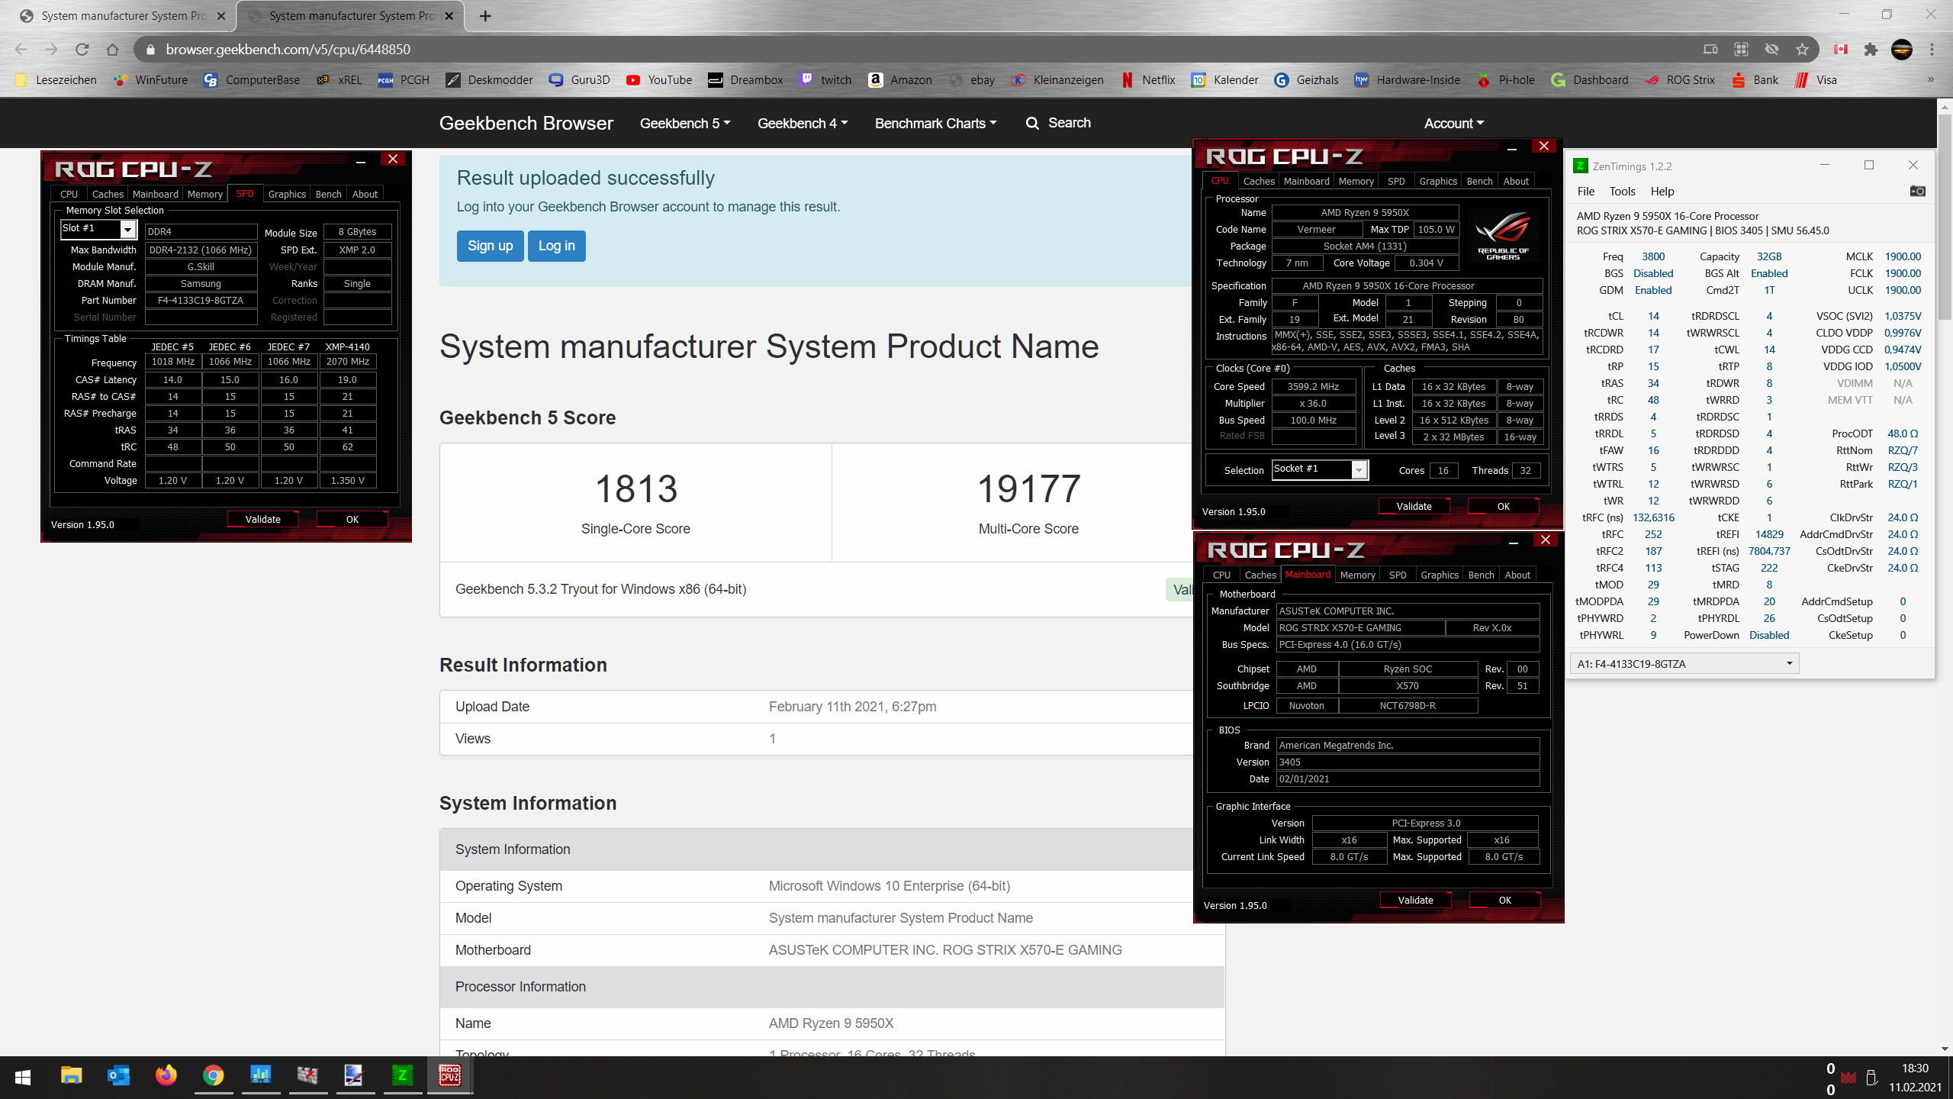Open the Kleinanzeigen bookmark
The image size is (1953, 1099).
coord(1057,80)
